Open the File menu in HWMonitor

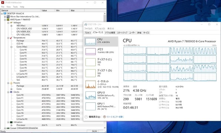[x=3, y=7]
